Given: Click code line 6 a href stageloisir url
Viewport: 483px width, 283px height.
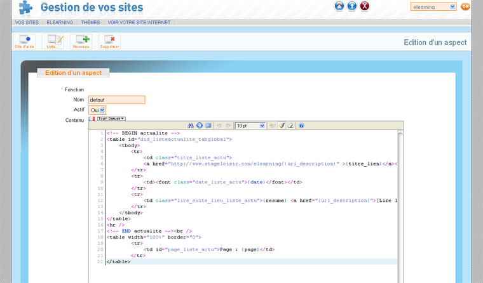Looking at the screenshot, I should coord(271,164).
